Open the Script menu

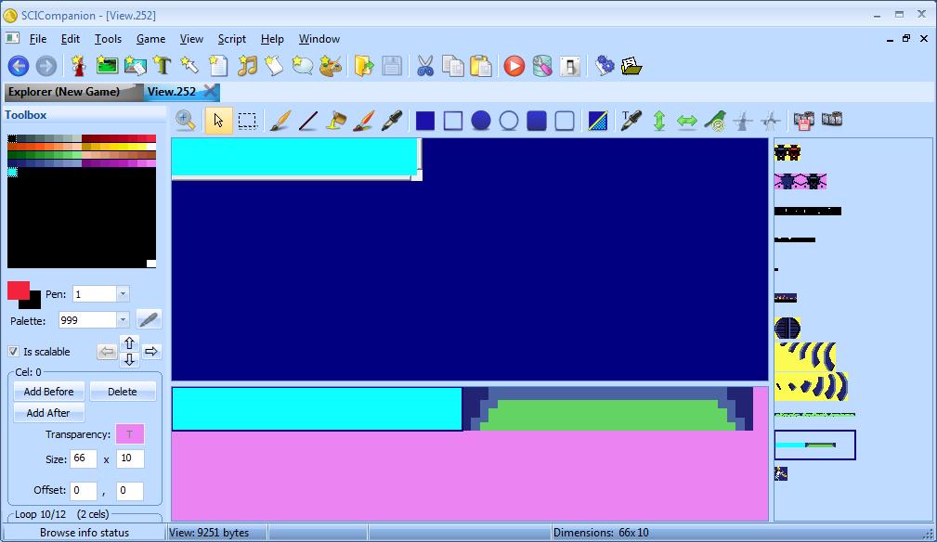point(231,39)
